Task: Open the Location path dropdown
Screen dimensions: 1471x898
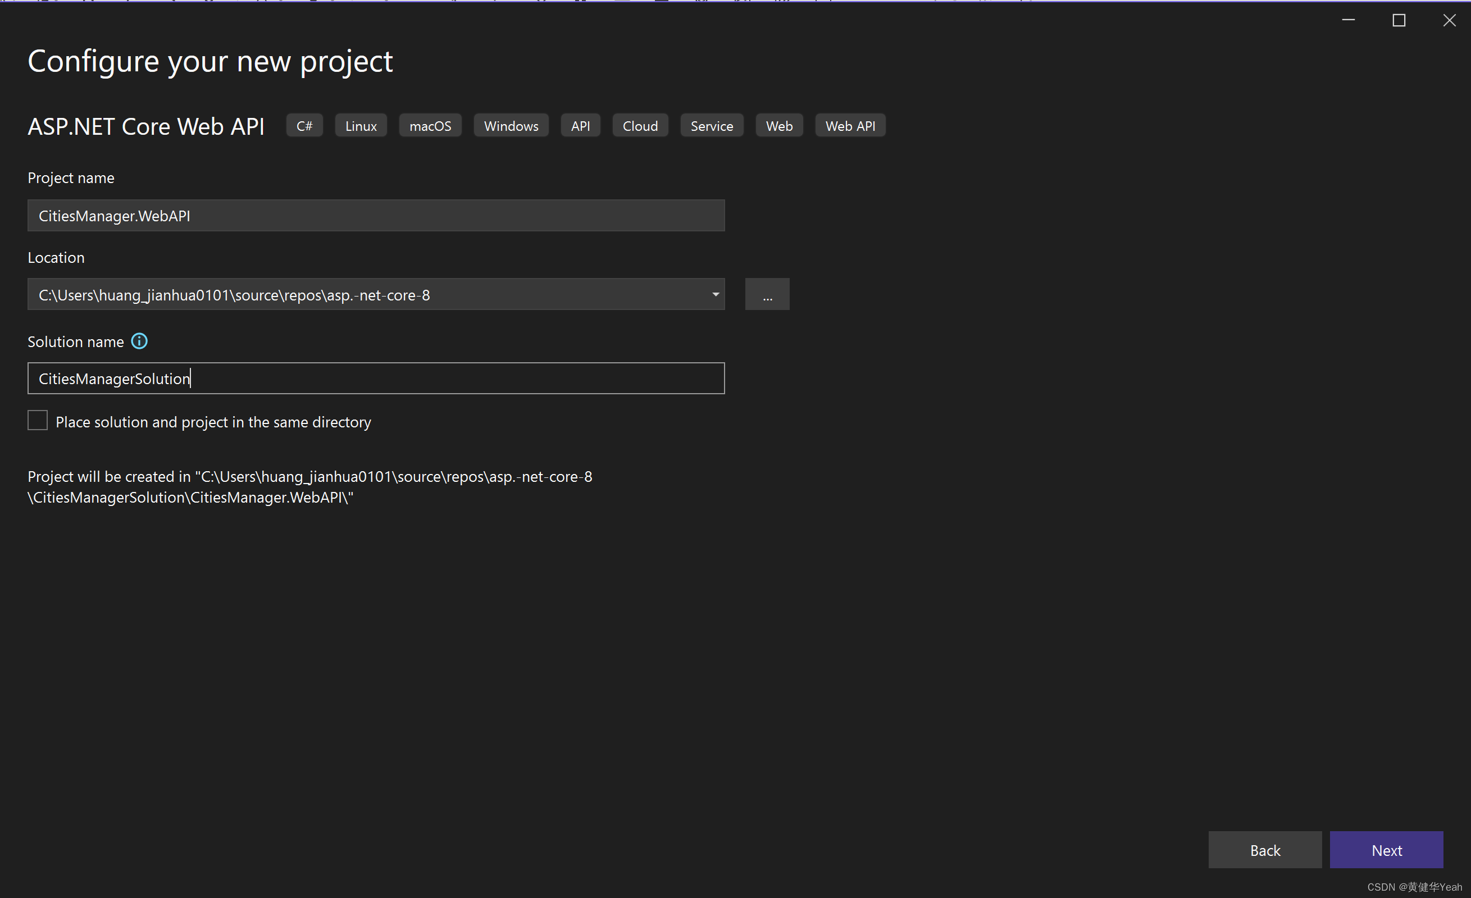Action: [x=714, y=294]
